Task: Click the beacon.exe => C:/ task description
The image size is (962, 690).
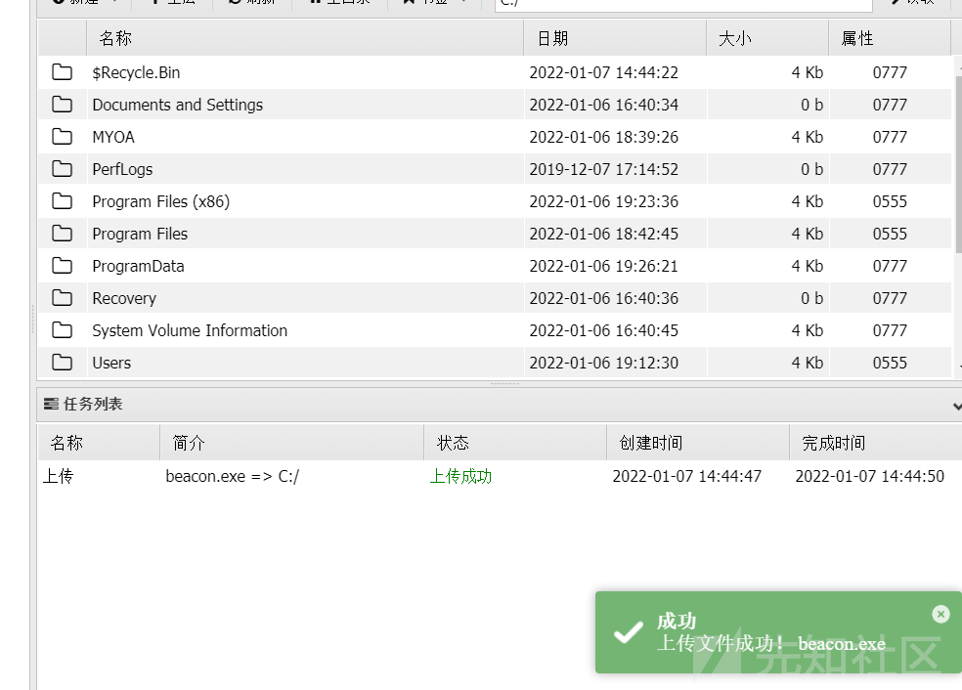Action: click(x=232, y=477)
